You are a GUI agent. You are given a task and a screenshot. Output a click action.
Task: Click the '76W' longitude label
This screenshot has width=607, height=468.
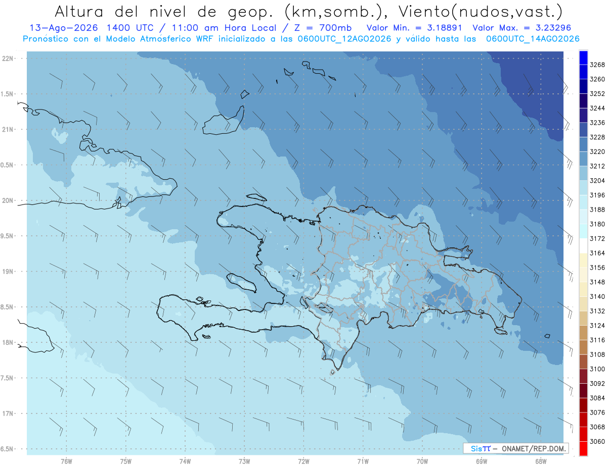click(66, 461)
